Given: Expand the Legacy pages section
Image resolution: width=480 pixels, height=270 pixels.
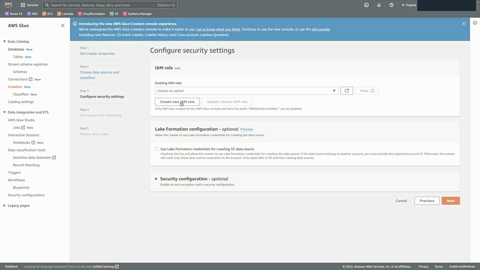Looking at the screenshot, I should tap(4, 205).
